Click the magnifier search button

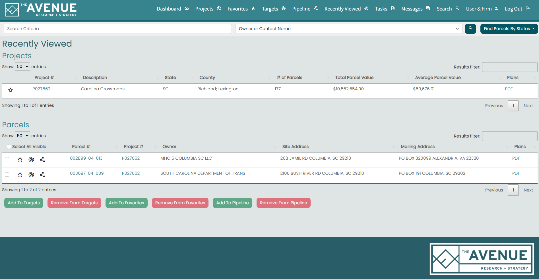[470, 29]
